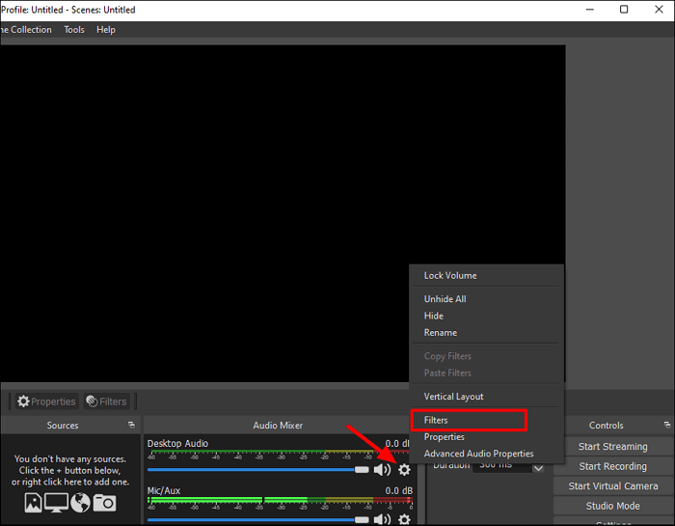Viewport: 675px width, 526px height.
Task: Open the Tools menu
Action: pos(74,30)
